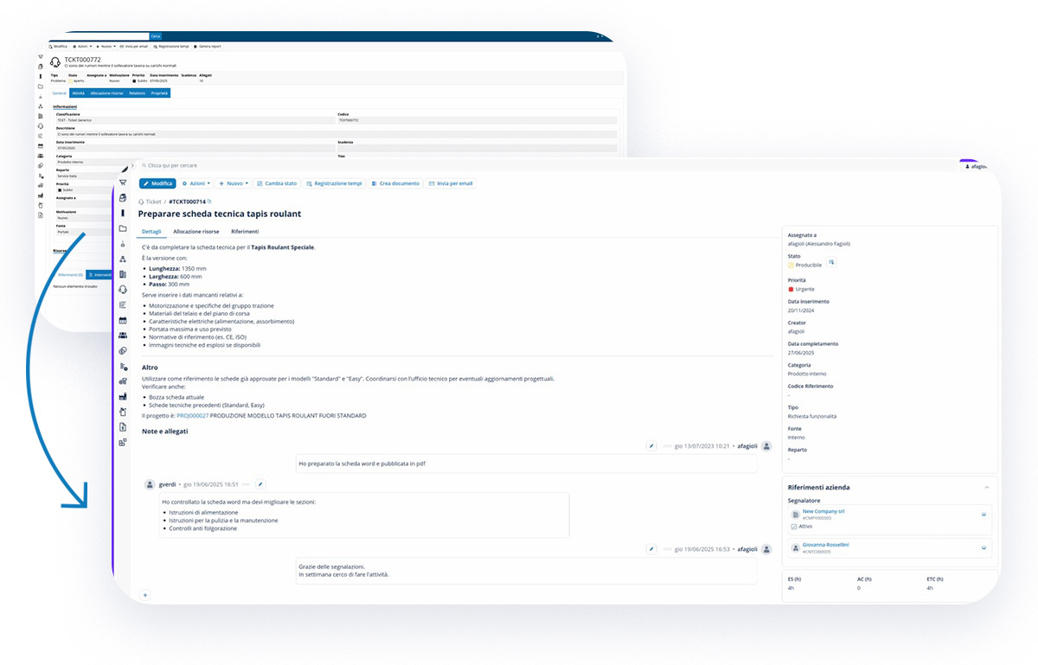Expand the front sidebar using the top chevron
1038x665 pixels.
point(132,163)
